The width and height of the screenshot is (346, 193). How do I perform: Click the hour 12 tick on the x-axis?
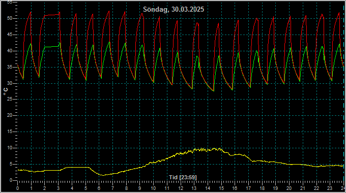(181, 188)
